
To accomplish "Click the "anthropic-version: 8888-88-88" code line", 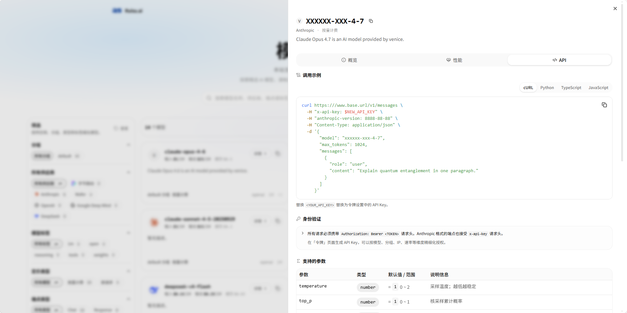I will pyautogui.click(x=352, y=119).
